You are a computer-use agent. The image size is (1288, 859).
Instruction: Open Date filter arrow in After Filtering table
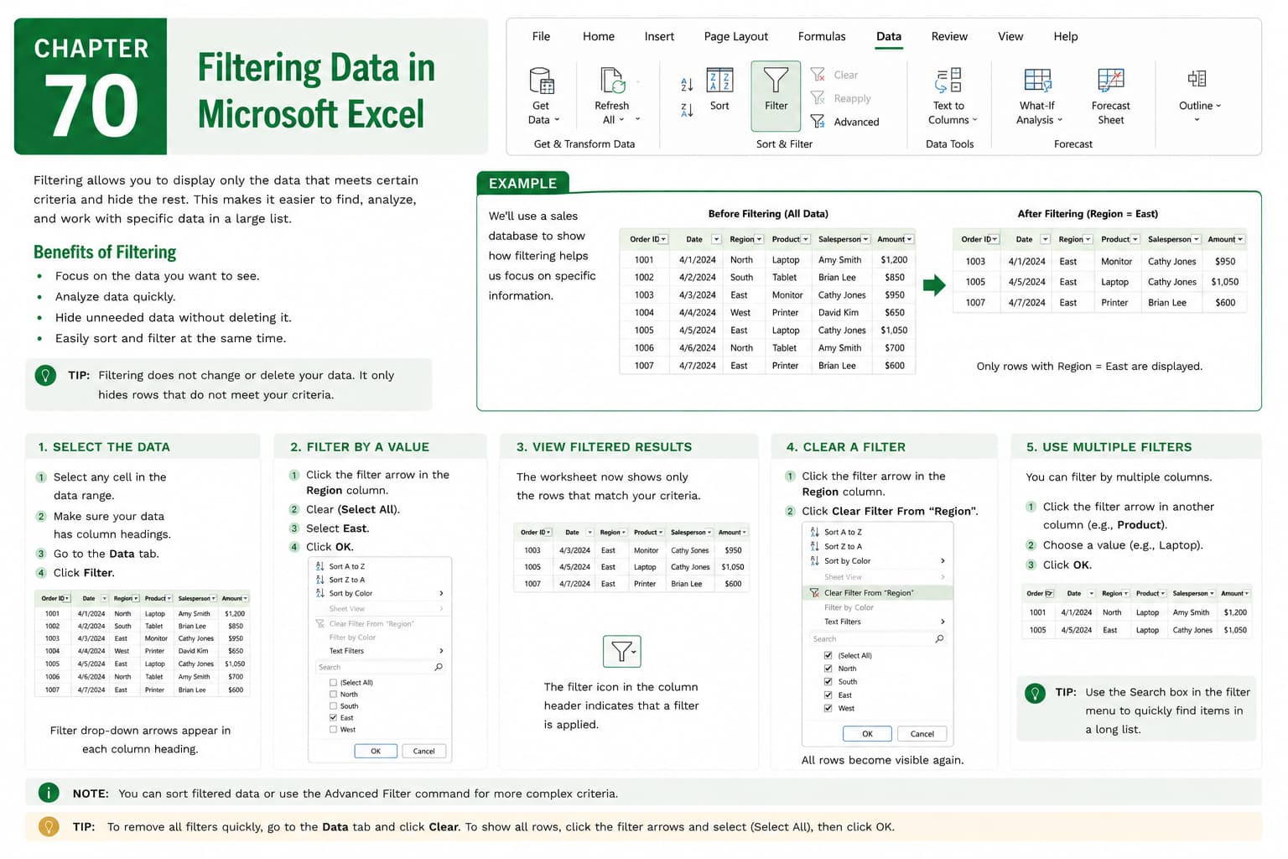(x=1045, y=239)
